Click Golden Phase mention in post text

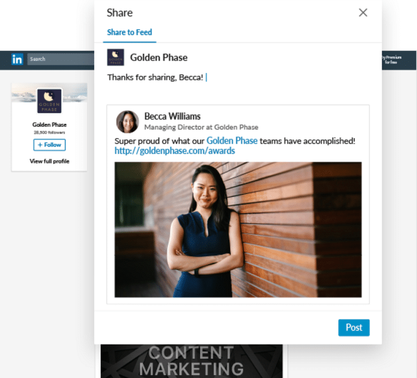[232, 141]
